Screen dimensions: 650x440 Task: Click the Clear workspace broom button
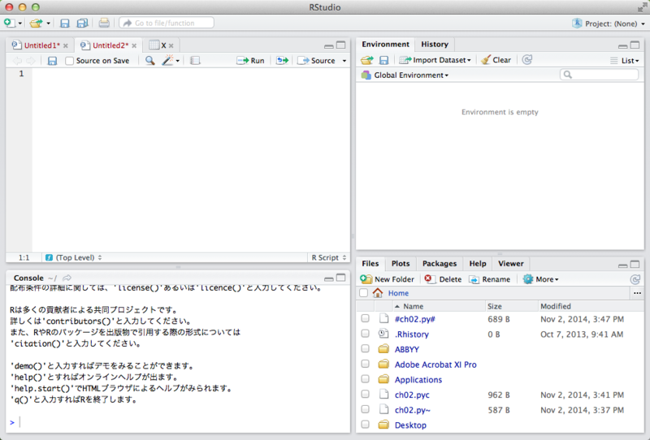coord(496,60)
